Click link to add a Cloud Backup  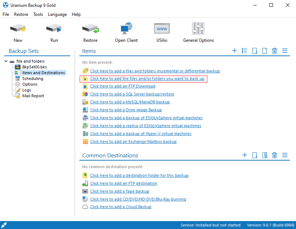tap(120, 207)
